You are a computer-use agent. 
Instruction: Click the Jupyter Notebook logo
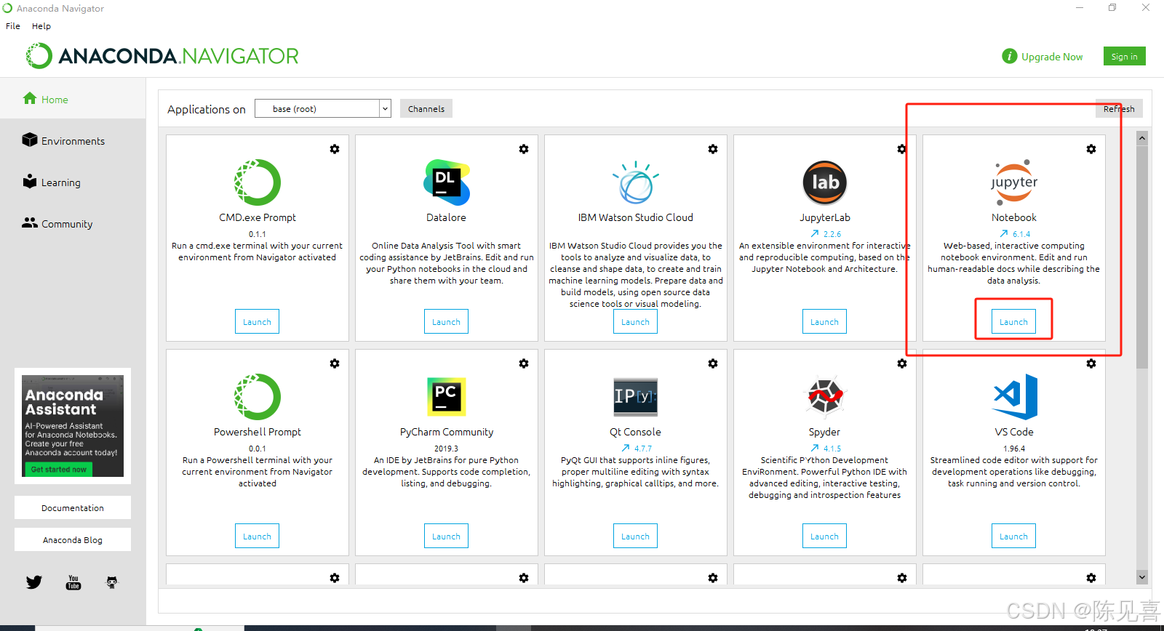coord(1014,182)
